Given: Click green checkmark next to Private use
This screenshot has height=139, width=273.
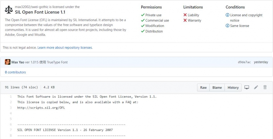Looking at the screenshot, I should 143,15.
